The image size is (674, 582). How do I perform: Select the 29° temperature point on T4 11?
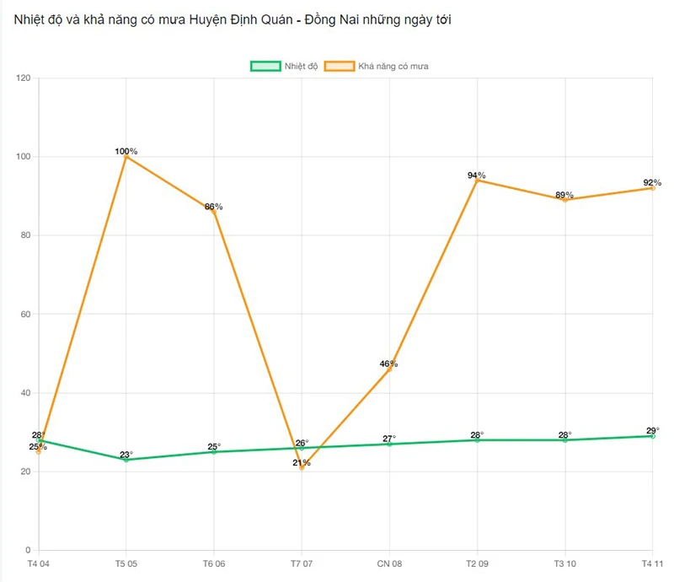pyautogui.click(x=652, y=436)
